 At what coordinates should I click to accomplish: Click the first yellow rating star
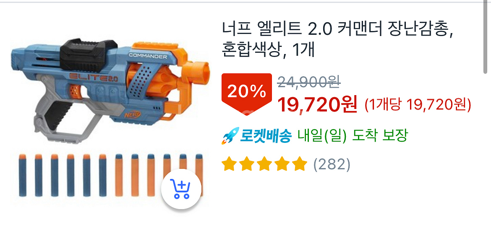point(229,164)
